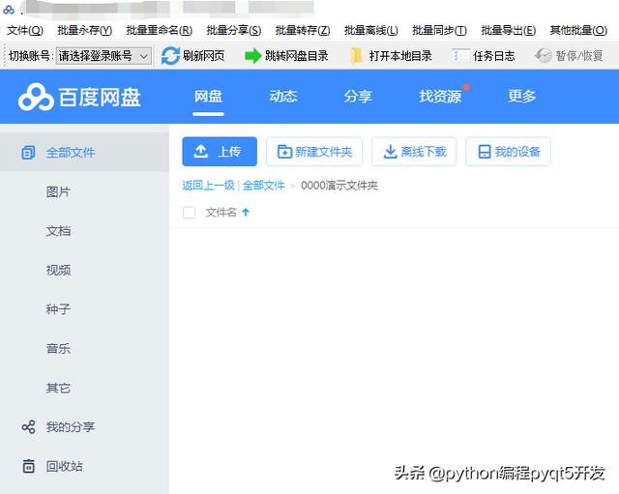Click the yellow folder open-local-directory icon
Image resolution: width=619 pixels, height=494 pixels.
click(x=356, y=56)
